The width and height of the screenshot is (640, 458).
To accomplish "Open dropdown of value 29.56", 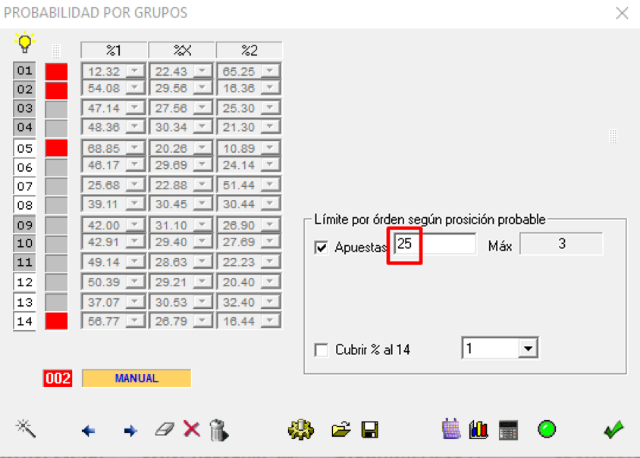I will tap(202, 88).
